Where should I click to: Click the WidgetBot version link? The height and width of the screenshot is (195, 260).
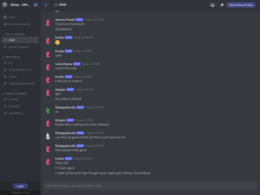20,193
